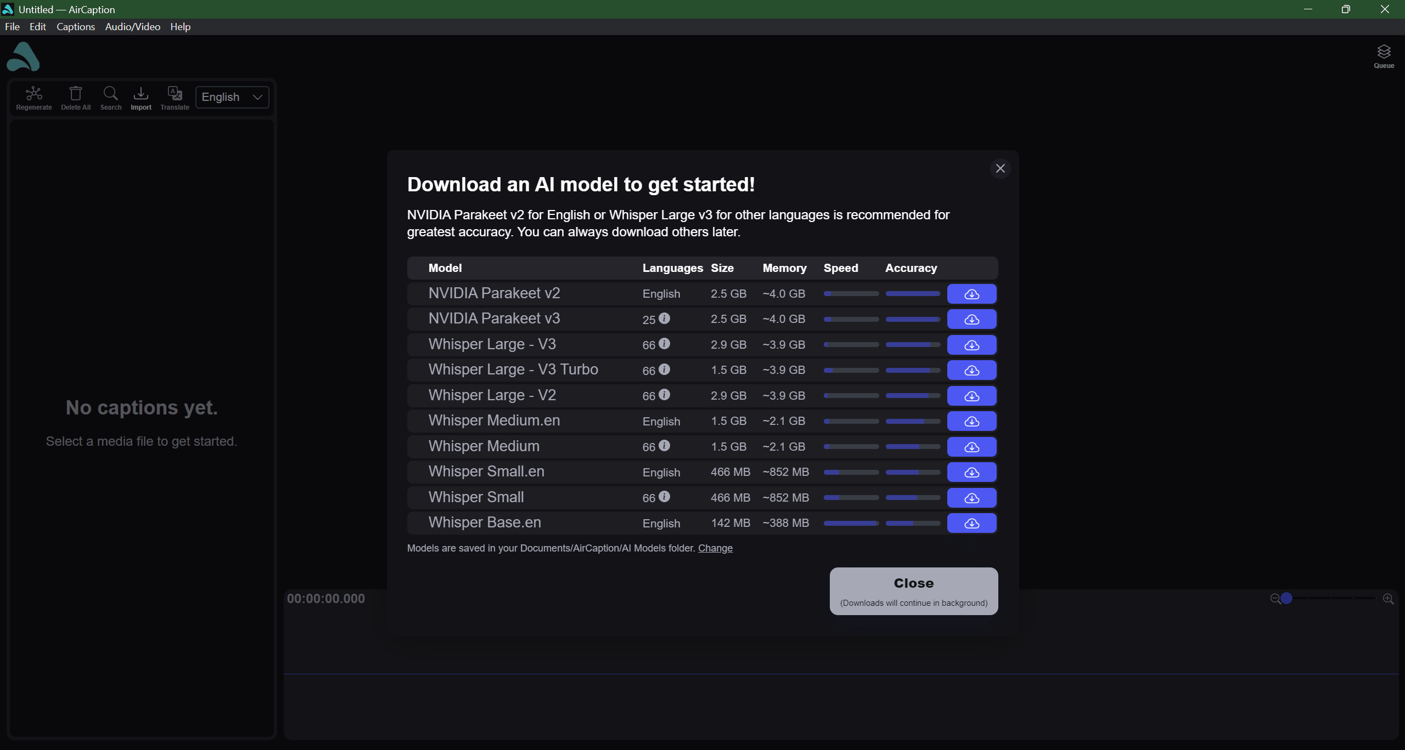Click the Regenerate captions icon
The height and width of the screenshot is (750, 1405).
[x=34, y=98]
